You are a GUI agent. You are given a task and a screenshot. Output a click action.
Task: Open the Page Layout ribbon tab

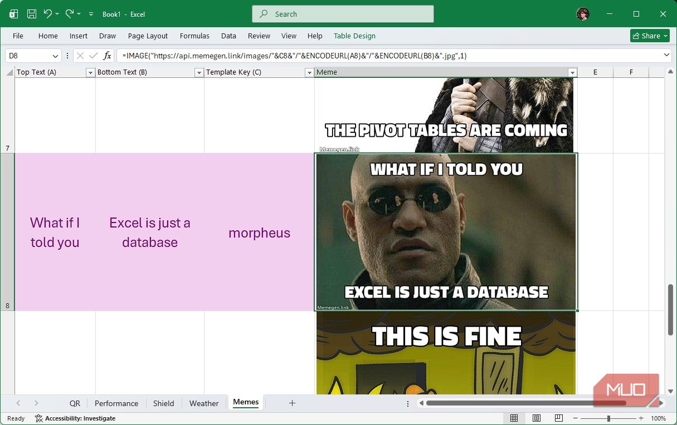[x=148, y=36]
